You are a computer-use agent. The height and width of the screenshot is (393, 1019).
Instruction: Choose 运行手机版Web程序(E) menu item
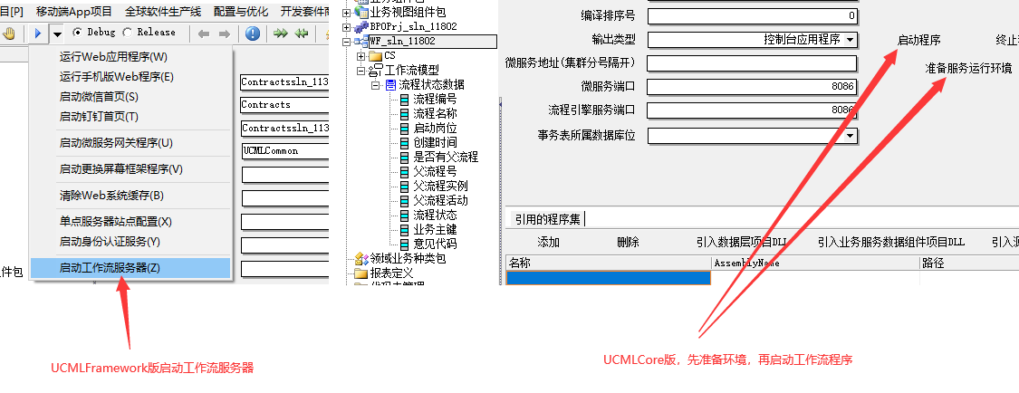click(x=130, y=77)
